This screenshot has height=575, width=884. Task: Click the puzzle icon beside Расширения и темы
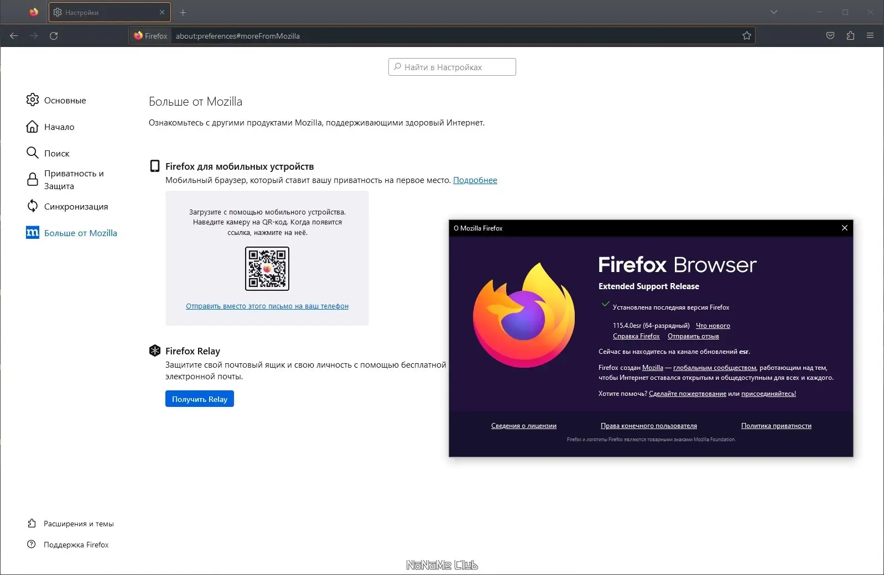32,523
